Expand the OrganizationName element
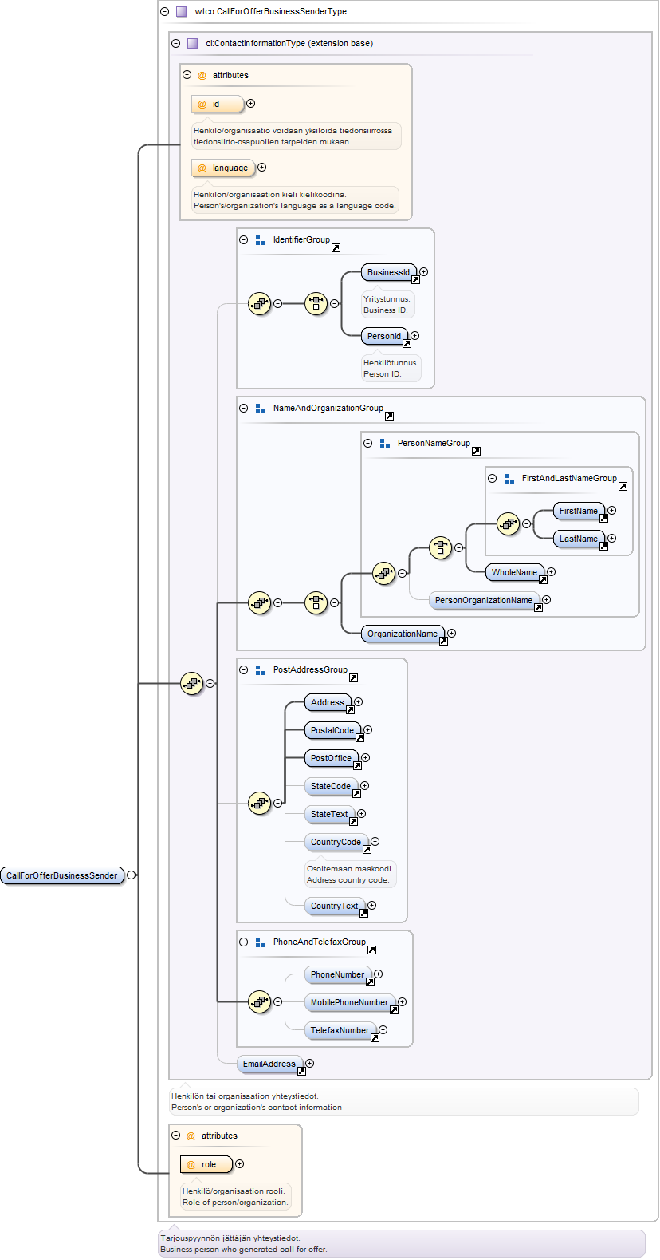This screenshot has height=1260, width=660. pos(452,634)
